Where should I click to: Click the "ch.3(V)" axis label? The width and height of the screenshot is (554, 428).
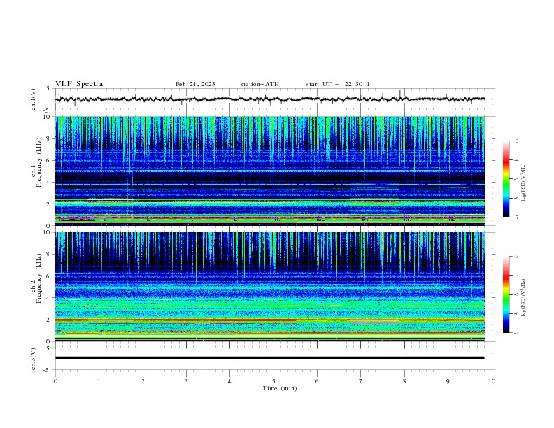(x=34, y=359)
